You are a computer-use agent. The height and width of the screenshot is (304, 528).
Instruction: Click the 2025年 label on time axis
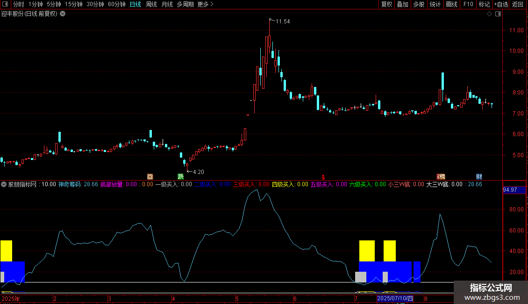(x=11, y=298)
